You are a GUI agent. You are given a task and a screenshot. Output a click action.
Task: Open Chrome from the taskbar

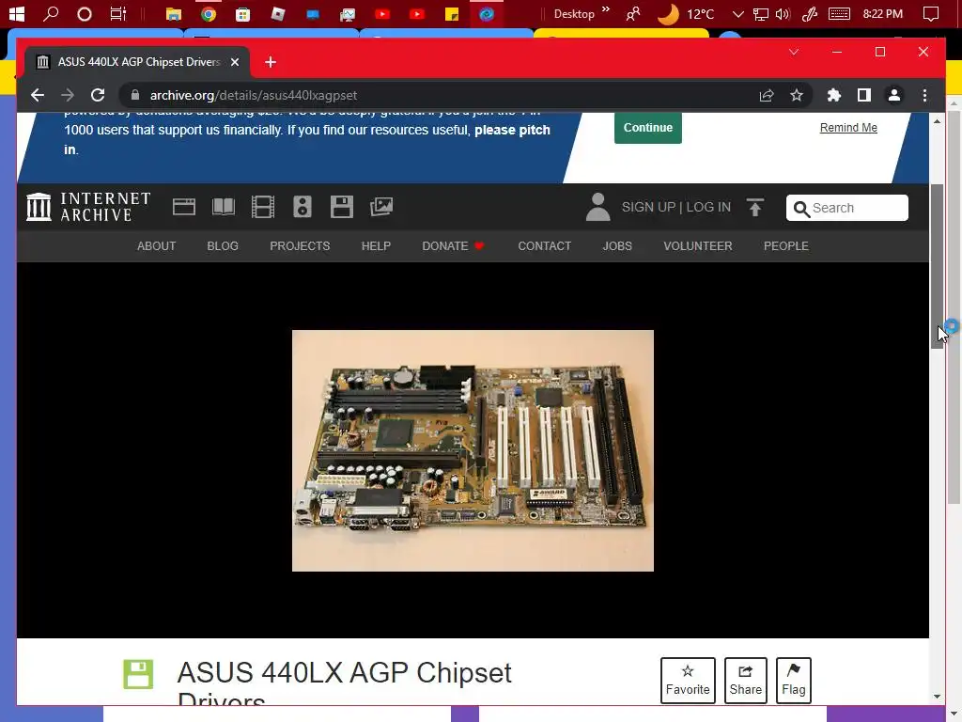[209, 13]
